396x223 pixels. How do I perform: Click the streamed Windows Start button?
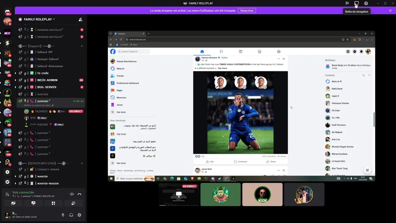(x=111, y=178)
